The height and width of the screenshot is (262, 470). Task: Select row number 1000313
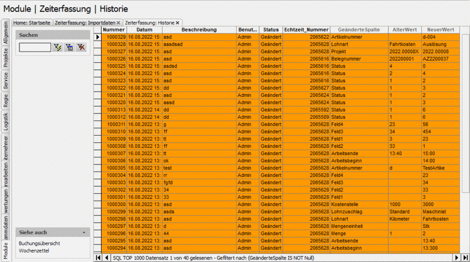click(x=114, y=110)
